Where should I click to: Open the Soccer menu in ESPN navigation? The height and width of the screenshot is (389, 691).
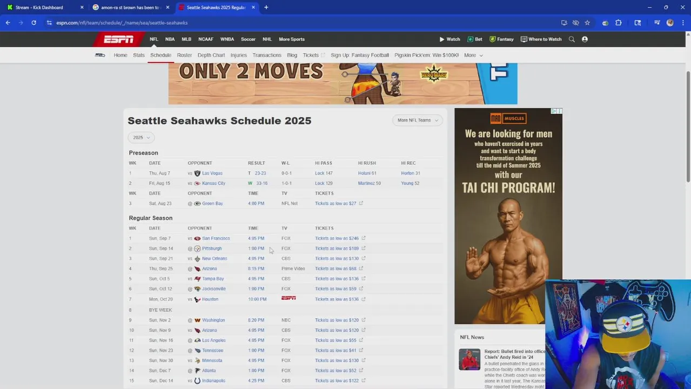[x=248, y=39]
